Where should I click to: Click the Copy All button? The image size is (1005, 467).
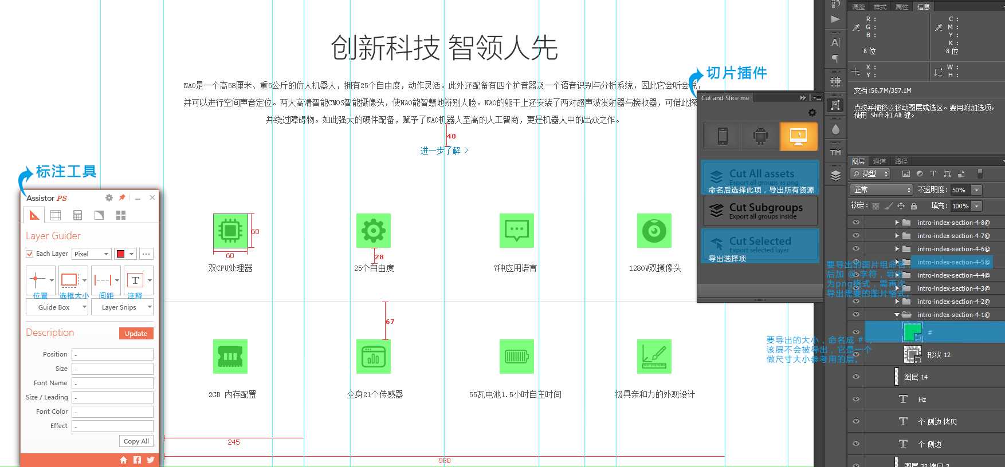(136, 441)
